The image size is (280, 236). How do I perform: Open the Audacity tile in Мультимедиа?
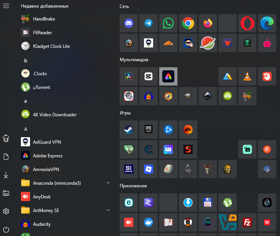click(x=149, y=96)
